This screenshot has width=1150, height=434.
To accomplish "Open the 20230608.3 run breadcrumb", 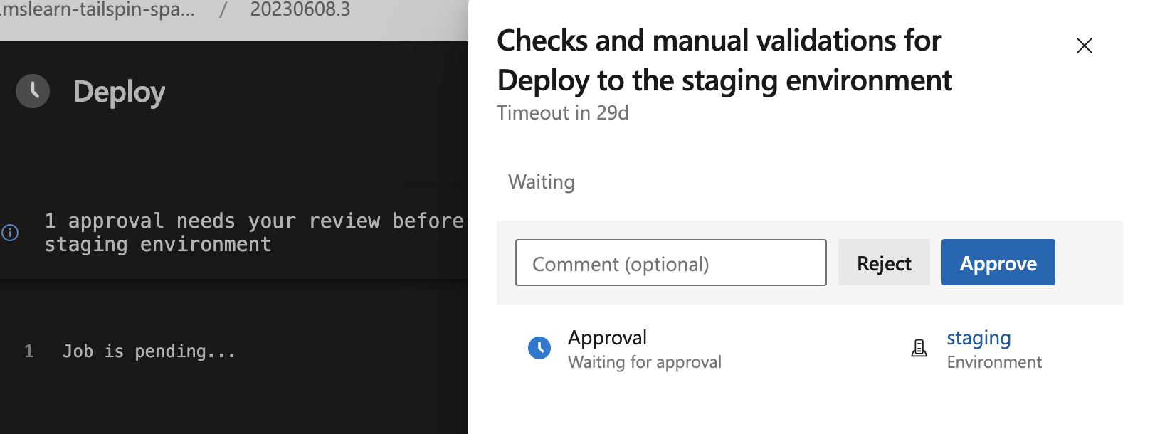I will [299, 10].
